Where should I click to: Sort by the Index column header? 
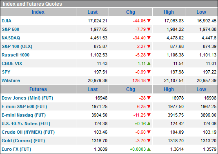pyautogui.click(x=38, y=12)
